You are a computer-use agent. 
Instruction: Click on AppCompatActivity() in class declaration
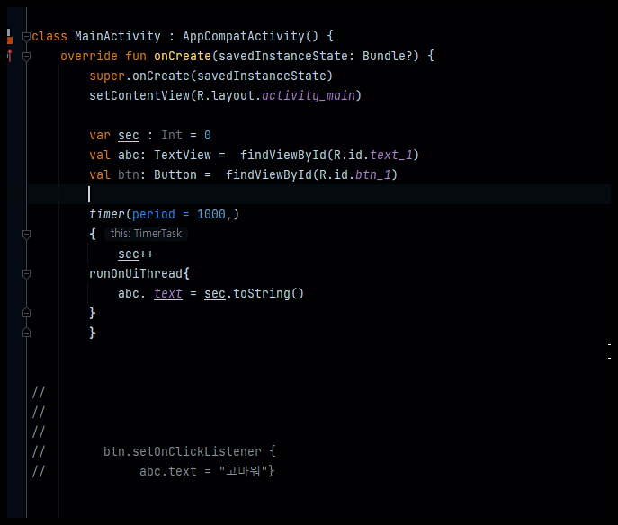coord(250,36)
